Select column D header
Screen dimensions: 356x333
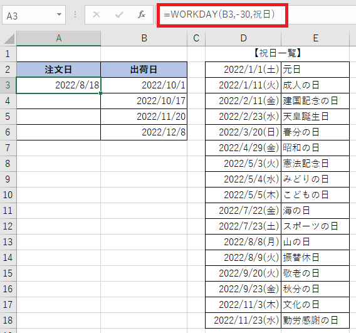tap(243, 38)
